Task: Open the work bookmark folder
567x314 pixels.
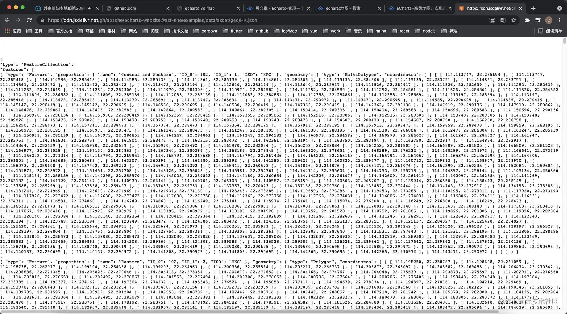Action: pos(331,31)
